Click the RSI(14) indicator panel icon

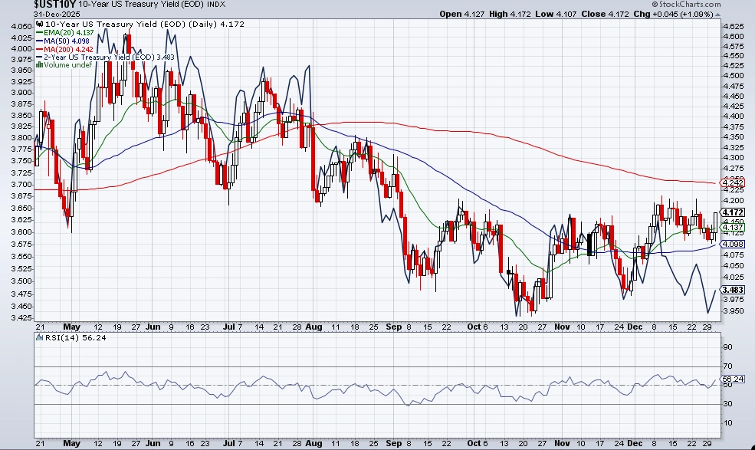(x=39, y=338)
